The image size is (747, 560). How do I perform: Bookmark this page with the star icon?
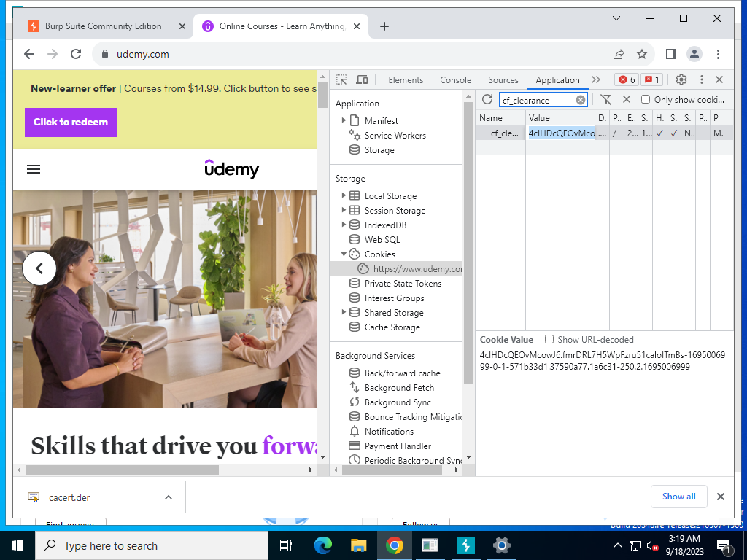[x=642, y=54]
